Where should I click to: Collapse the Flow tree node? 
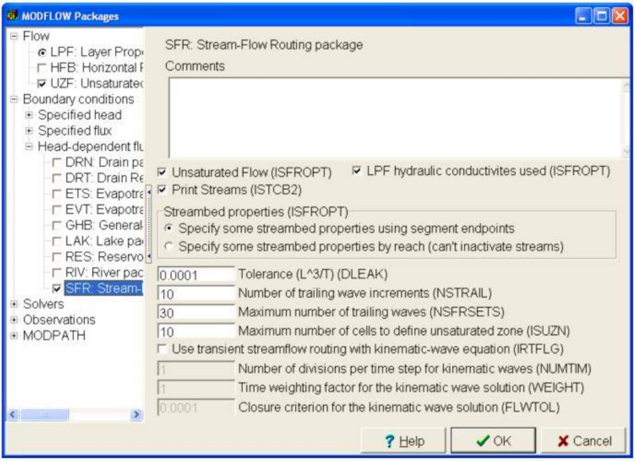click(x=14, y=37)
